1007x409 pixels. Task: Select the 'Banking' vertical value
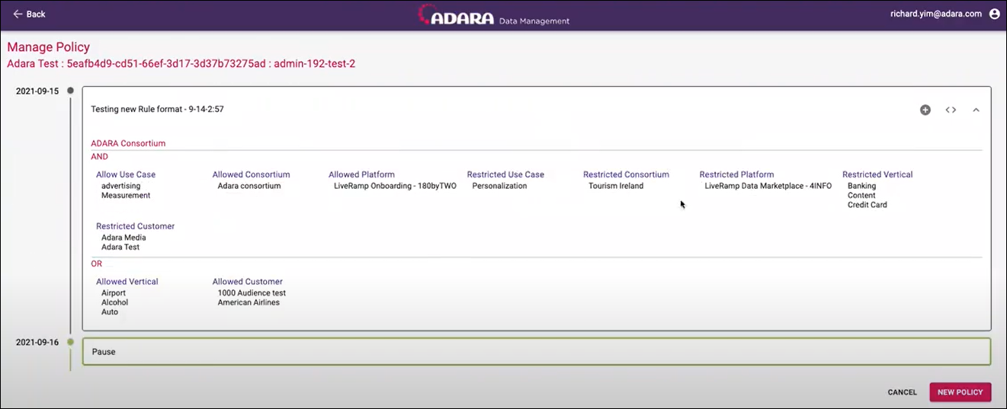(x=862, y=186)
